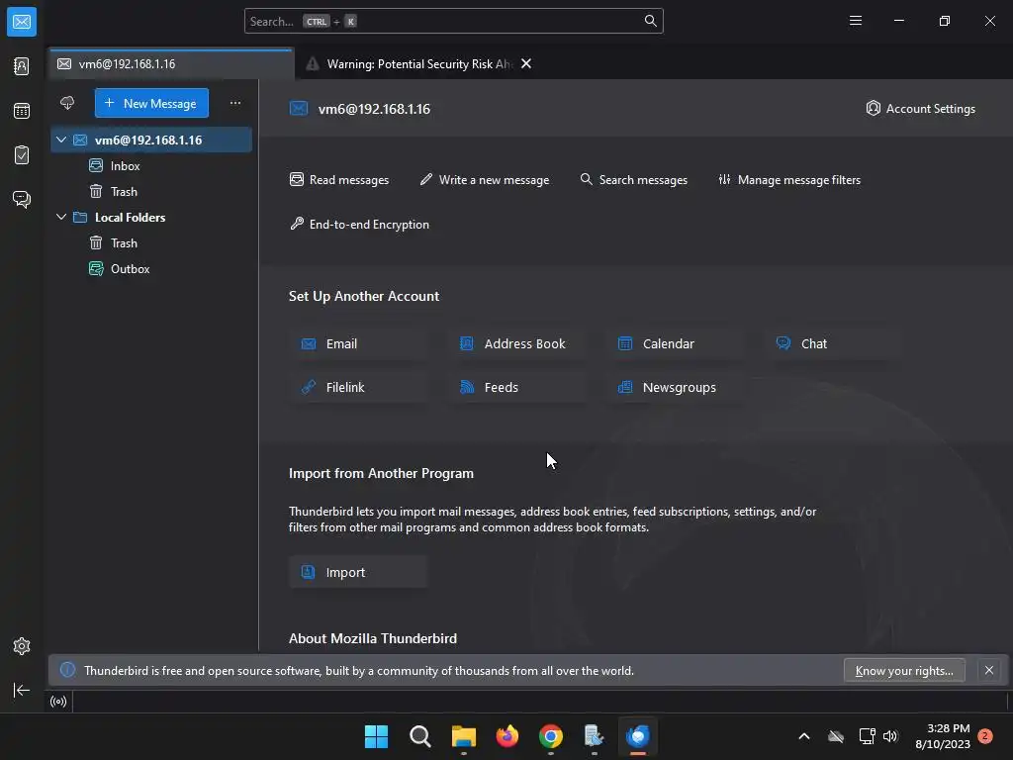Close the security warning tab

526,64
